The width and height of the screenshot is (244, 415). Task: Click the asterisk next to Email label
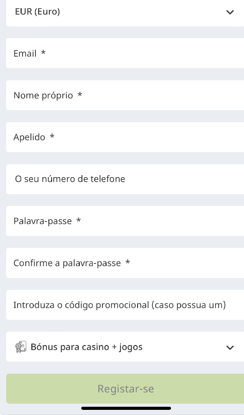[x=43, y=53]
